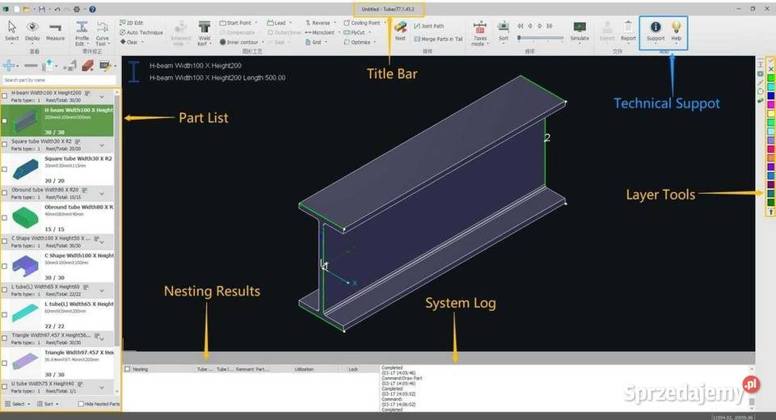Open the Grid menu item
The image size is (776, 420).
click(x=316, y=42)
